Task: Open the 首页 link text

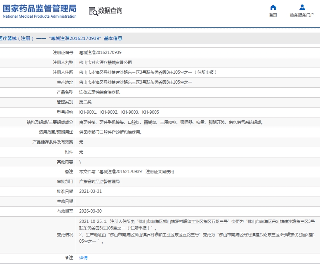Action: 273,15
